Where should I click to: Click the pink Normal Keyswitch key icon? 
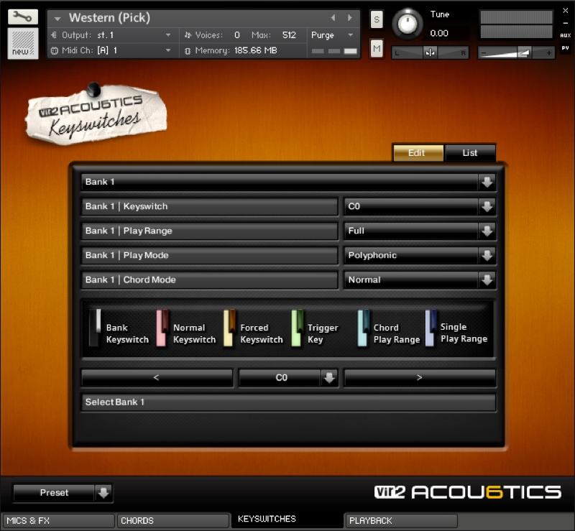(x=162, y=328)
